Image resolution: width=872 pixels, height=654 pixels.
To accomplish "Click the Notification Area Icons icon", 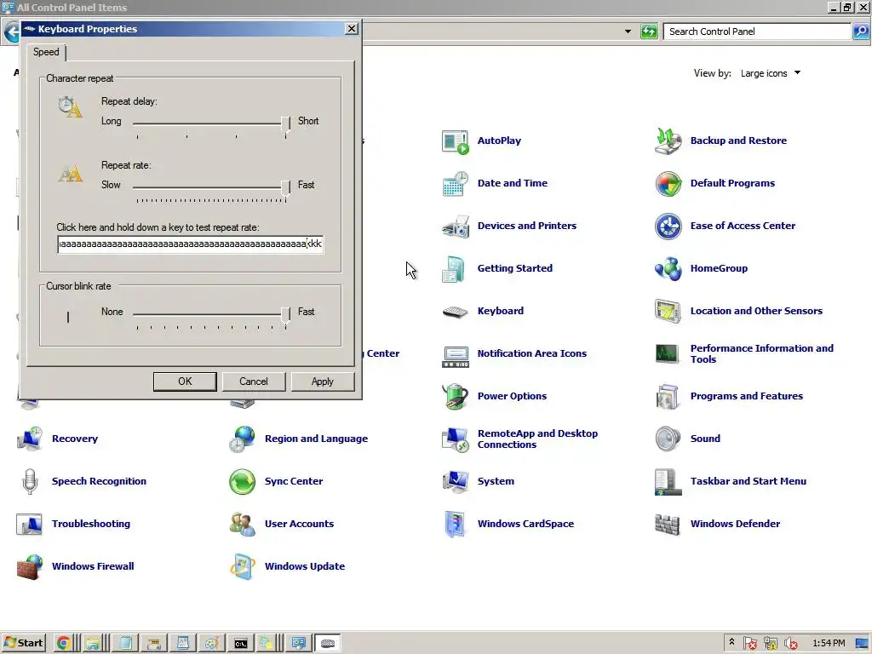I will tap(455, 355).
